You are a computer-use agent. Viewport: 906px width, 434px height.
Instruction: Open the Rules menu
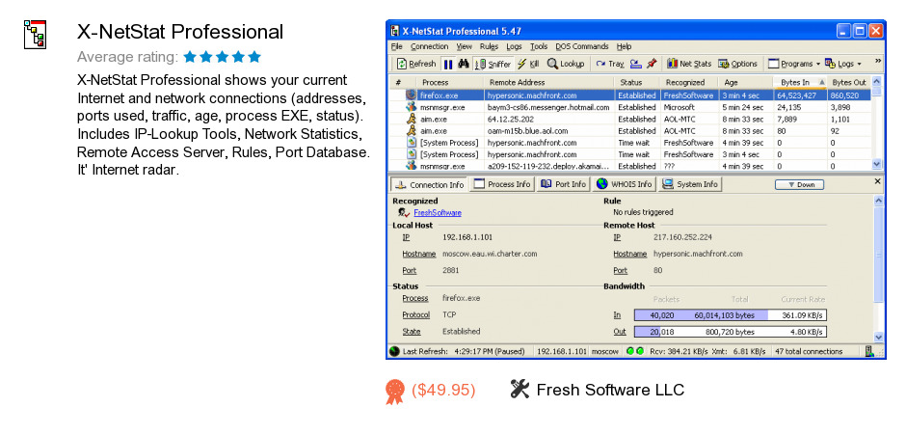[x=489, y=47]
